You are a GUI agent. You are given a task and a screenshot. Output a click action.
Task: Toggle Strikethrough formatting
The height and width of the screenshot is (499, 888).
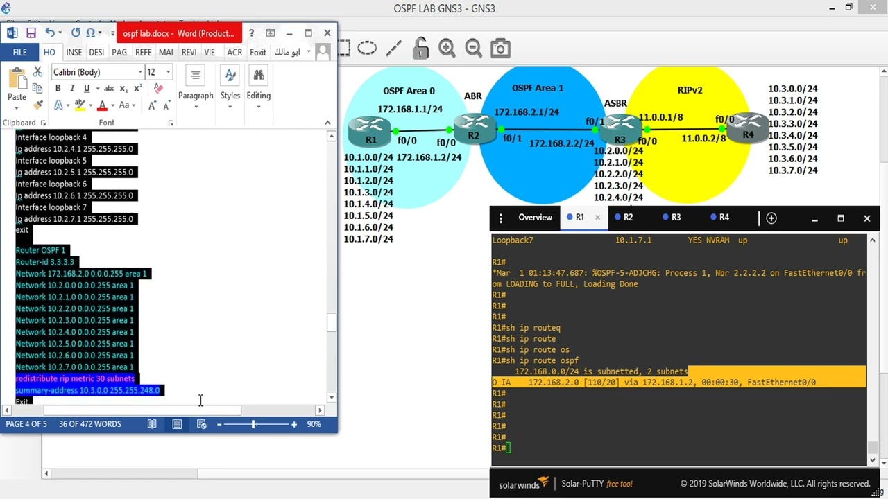click(x=109, y=89)
